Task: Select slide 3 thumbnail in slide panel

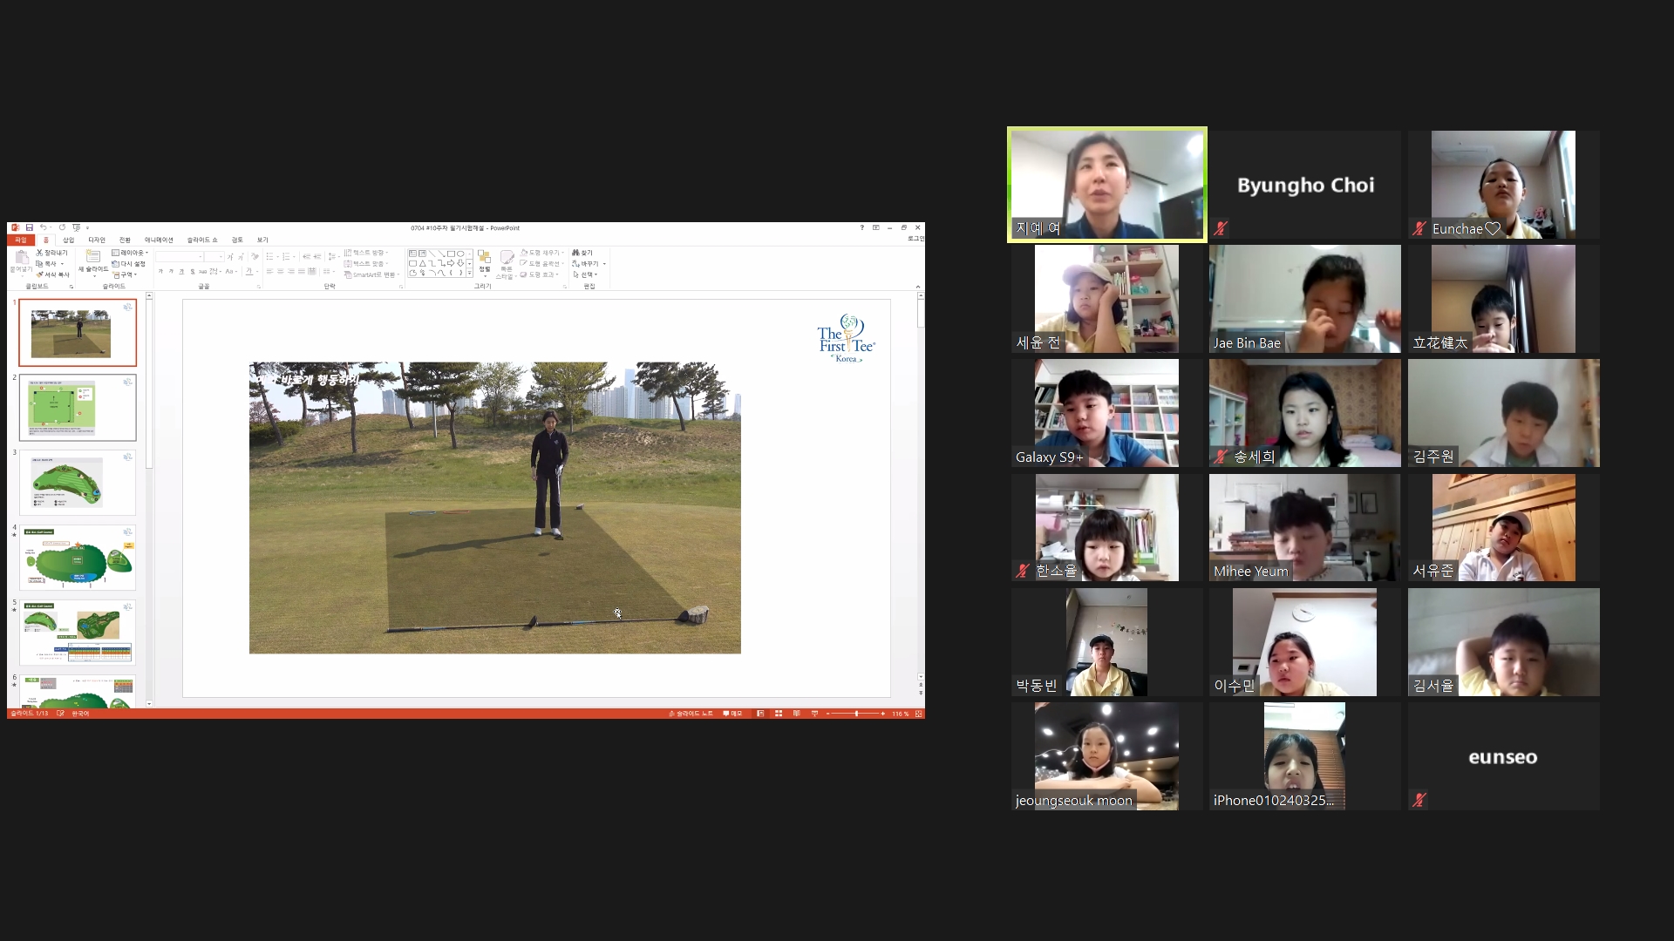Action: click(x=78, y=484)
